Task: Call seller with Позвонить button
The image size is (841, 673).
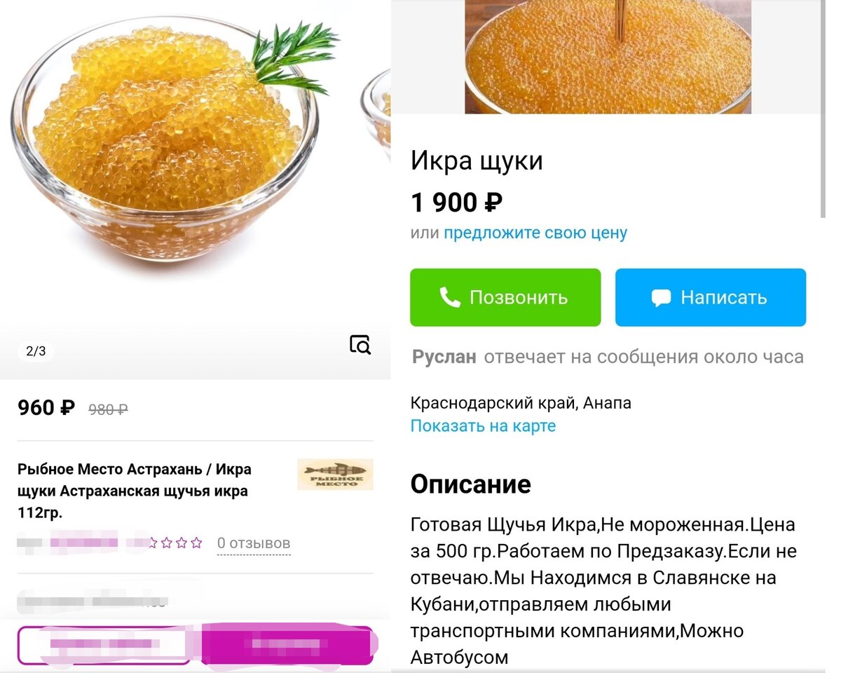Action: coord(505,297)
